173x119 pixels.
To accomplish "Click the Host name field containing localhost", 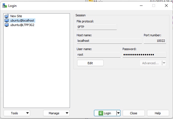I will point(109,41).
